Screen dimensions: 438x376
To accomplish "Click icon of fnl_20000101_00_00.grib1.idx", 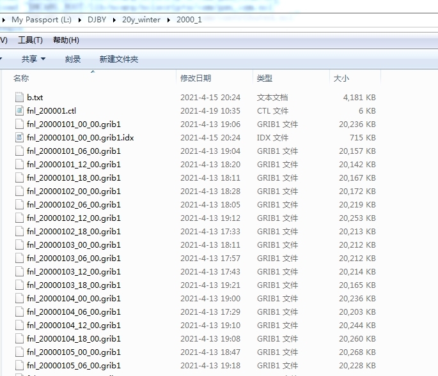I will [19, 138].
